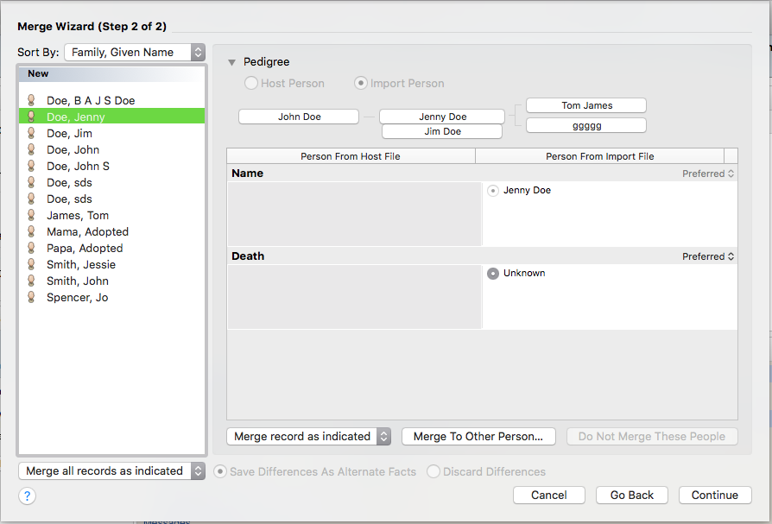This screenshot has height=524, width=772.
Task: Select the Tom James pedigree box
Action: coord(586,105)
